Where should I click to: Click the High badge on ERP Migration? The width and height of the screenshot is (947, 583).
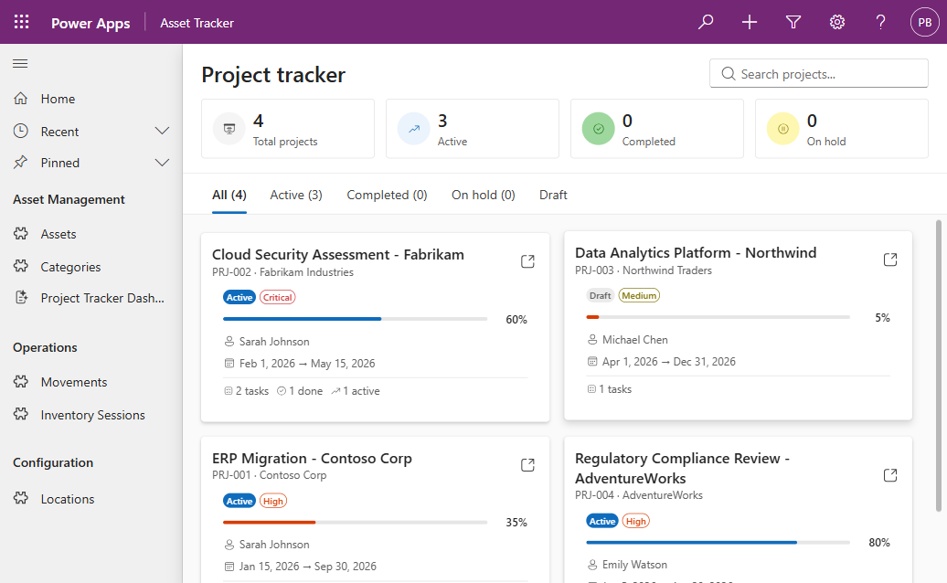(273, 501)
